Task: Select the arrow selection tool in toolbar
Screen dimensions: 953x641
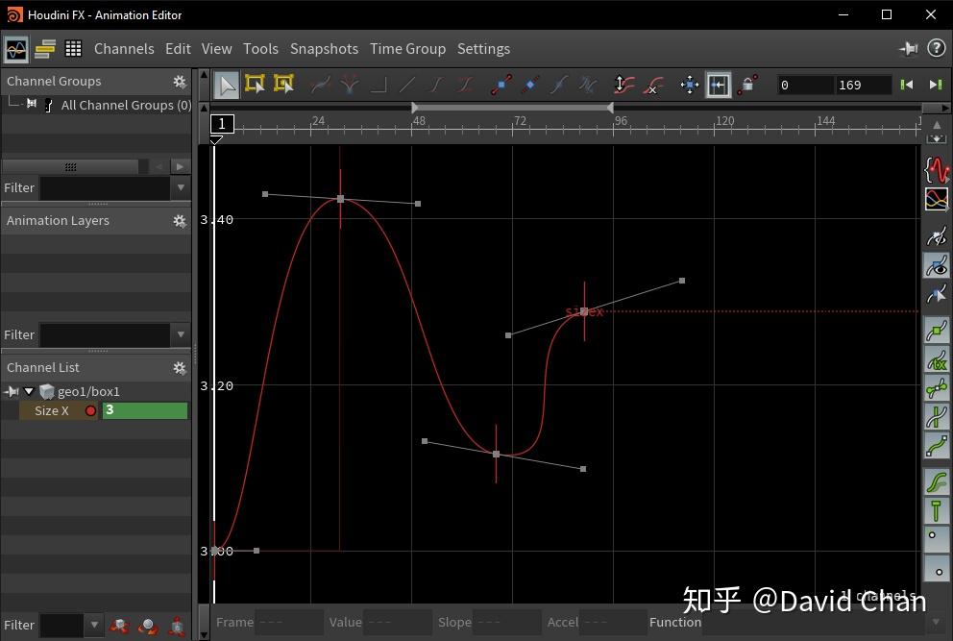Action: pos(227,85)
